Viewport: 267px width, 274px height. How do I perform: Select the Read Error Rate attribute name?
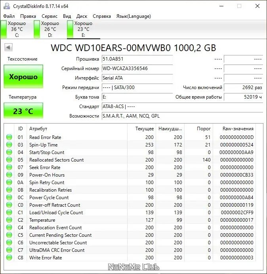(45, 137)
